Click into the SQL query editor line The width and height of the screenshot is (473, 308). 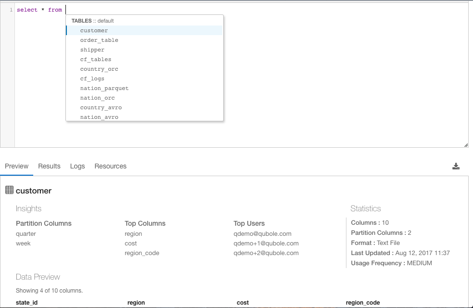click(242, 10)
